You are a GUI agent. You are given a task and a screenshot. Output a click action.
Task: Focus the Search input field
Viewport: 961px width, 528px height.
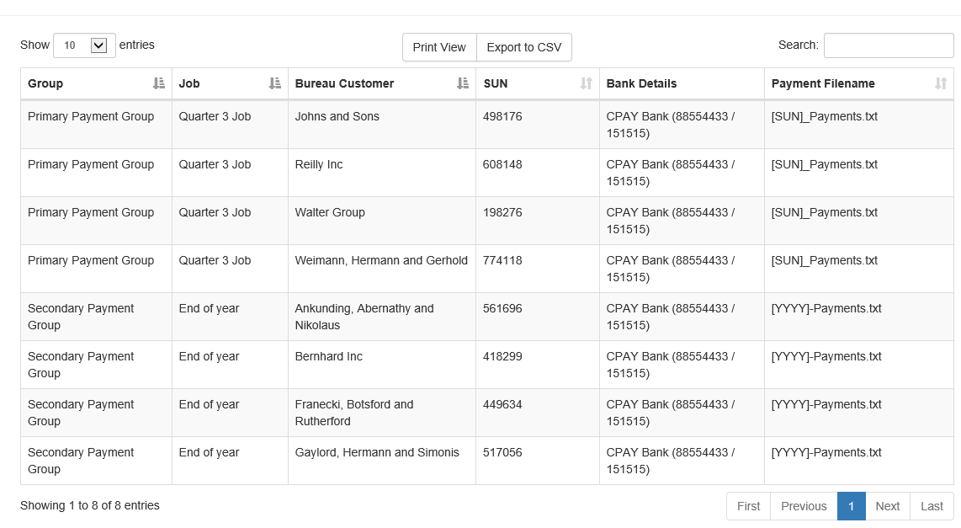(888, 45)
